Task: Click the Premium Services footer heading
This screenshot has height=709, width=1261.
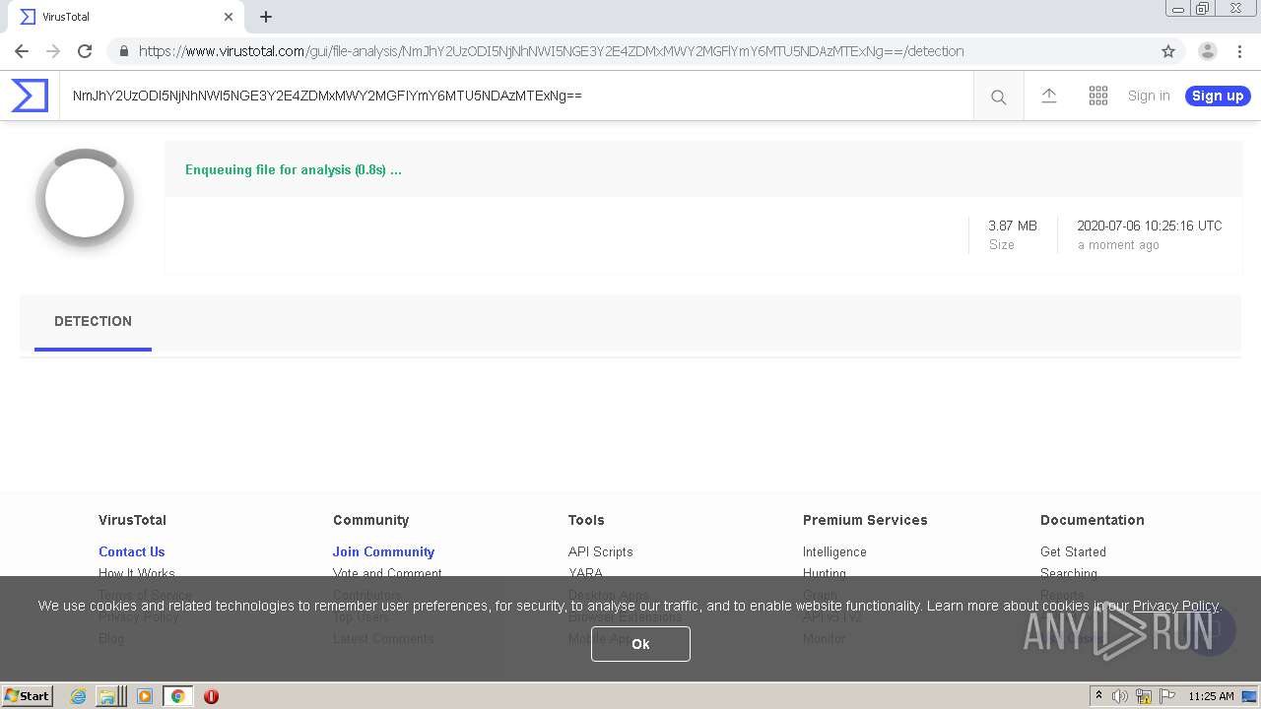Action: point(865,520)
